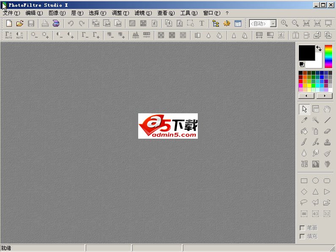This screenshot has height=252, width=336.
Task: Select the Lasso selection shape
Action: 304,203
